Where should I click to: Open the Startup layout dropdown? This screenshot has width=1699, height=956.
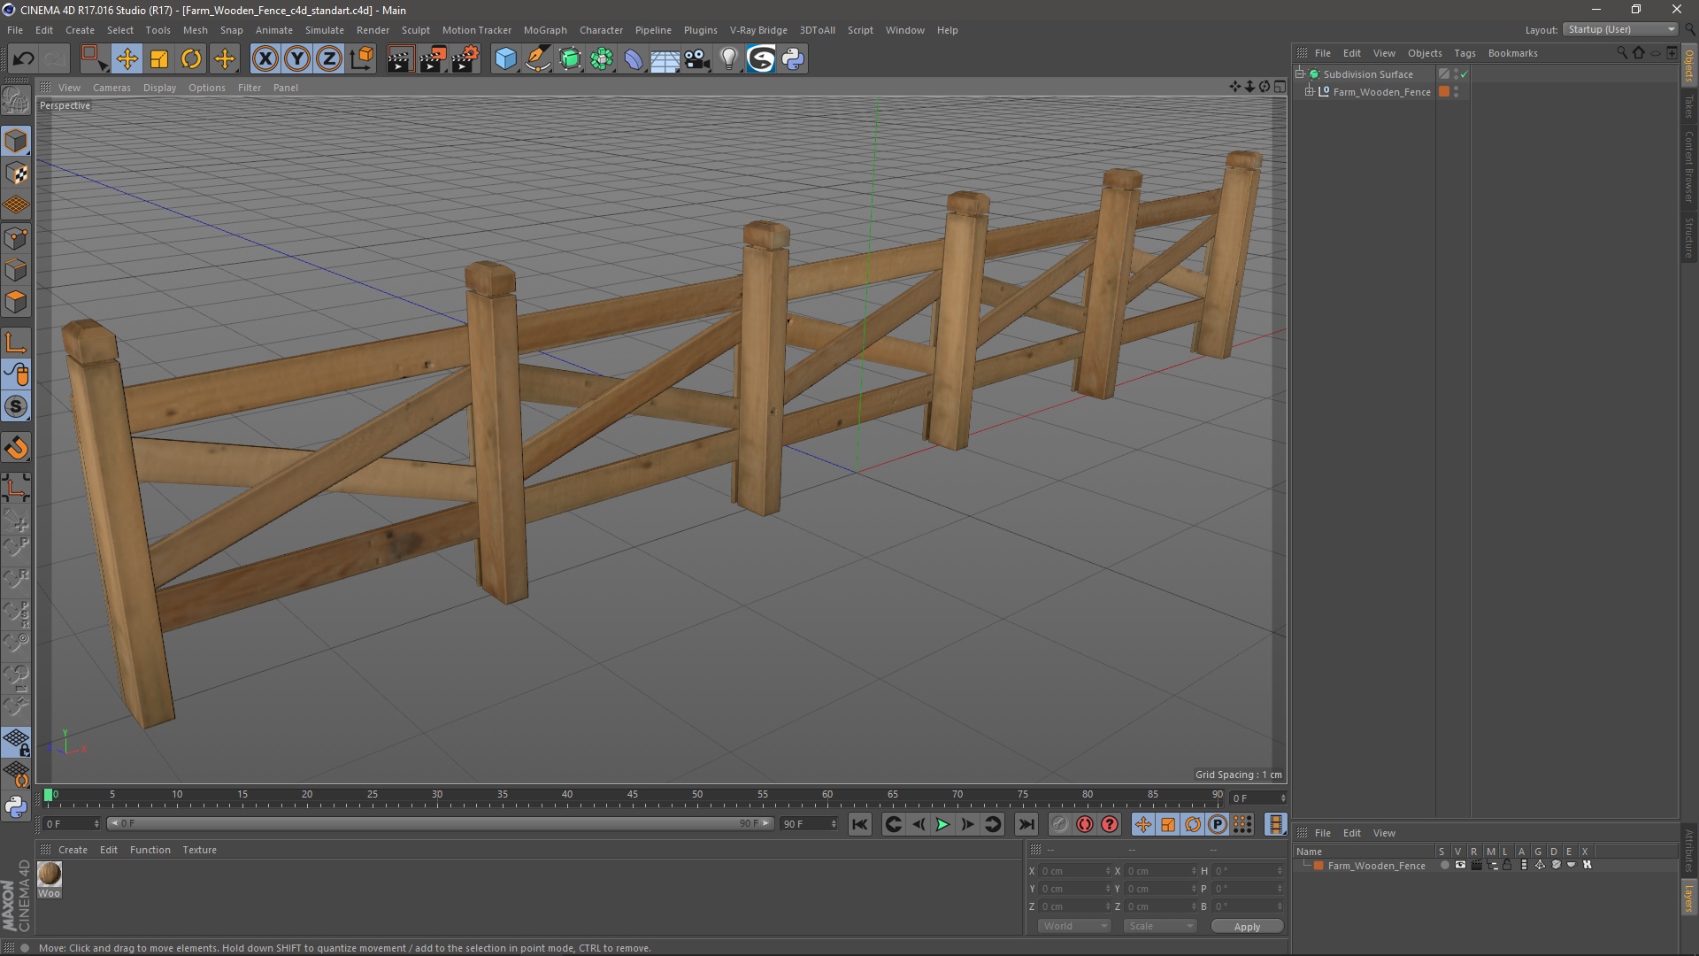click(1621, 29)
